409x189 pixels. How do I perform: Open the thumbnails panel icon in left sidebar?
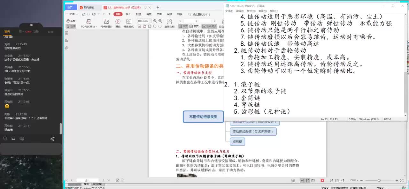tap(66, 33)
